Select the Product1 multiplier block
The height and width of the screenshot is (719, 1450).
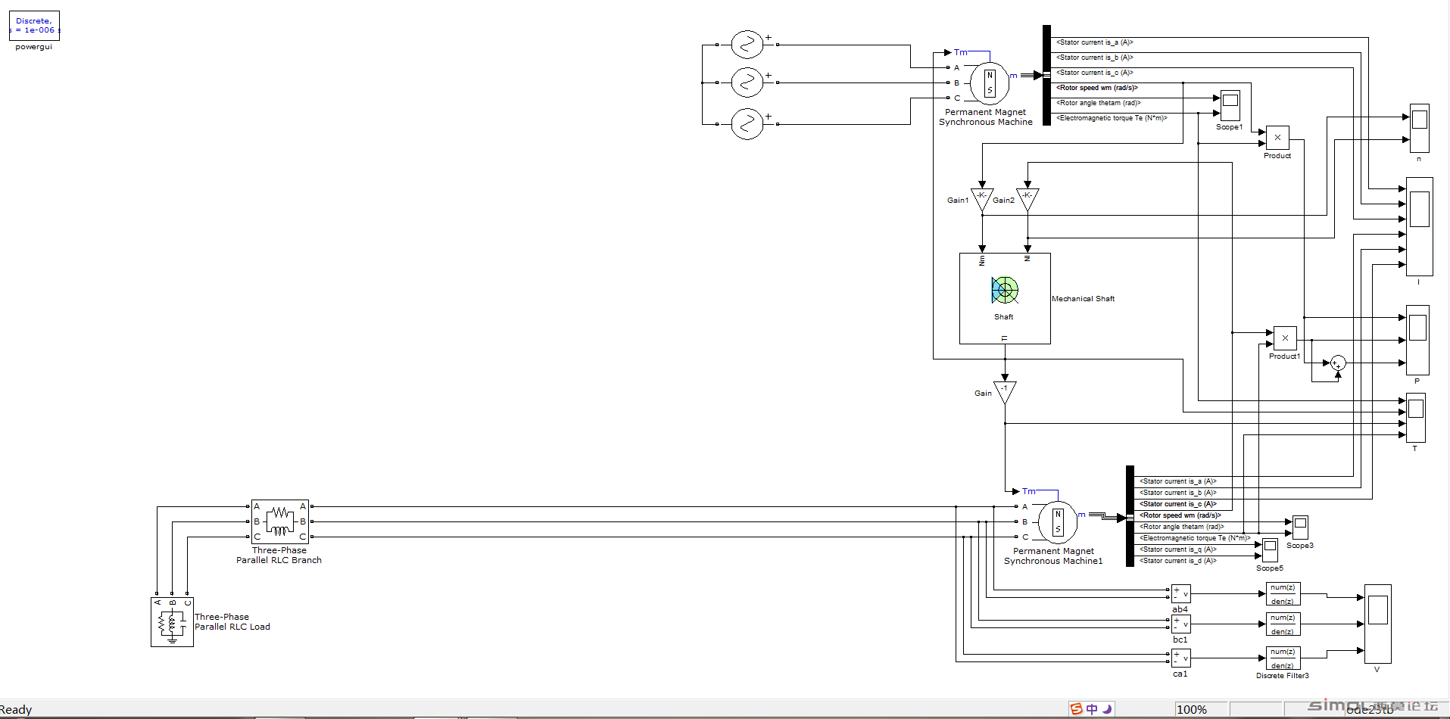point(1285,338)
